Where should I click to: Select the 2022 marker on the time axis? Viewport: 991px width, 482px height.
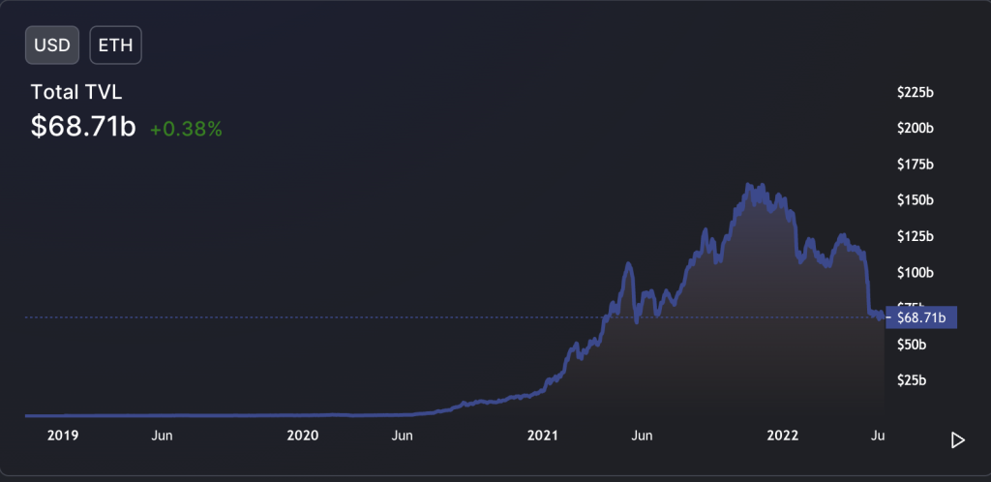783,437
